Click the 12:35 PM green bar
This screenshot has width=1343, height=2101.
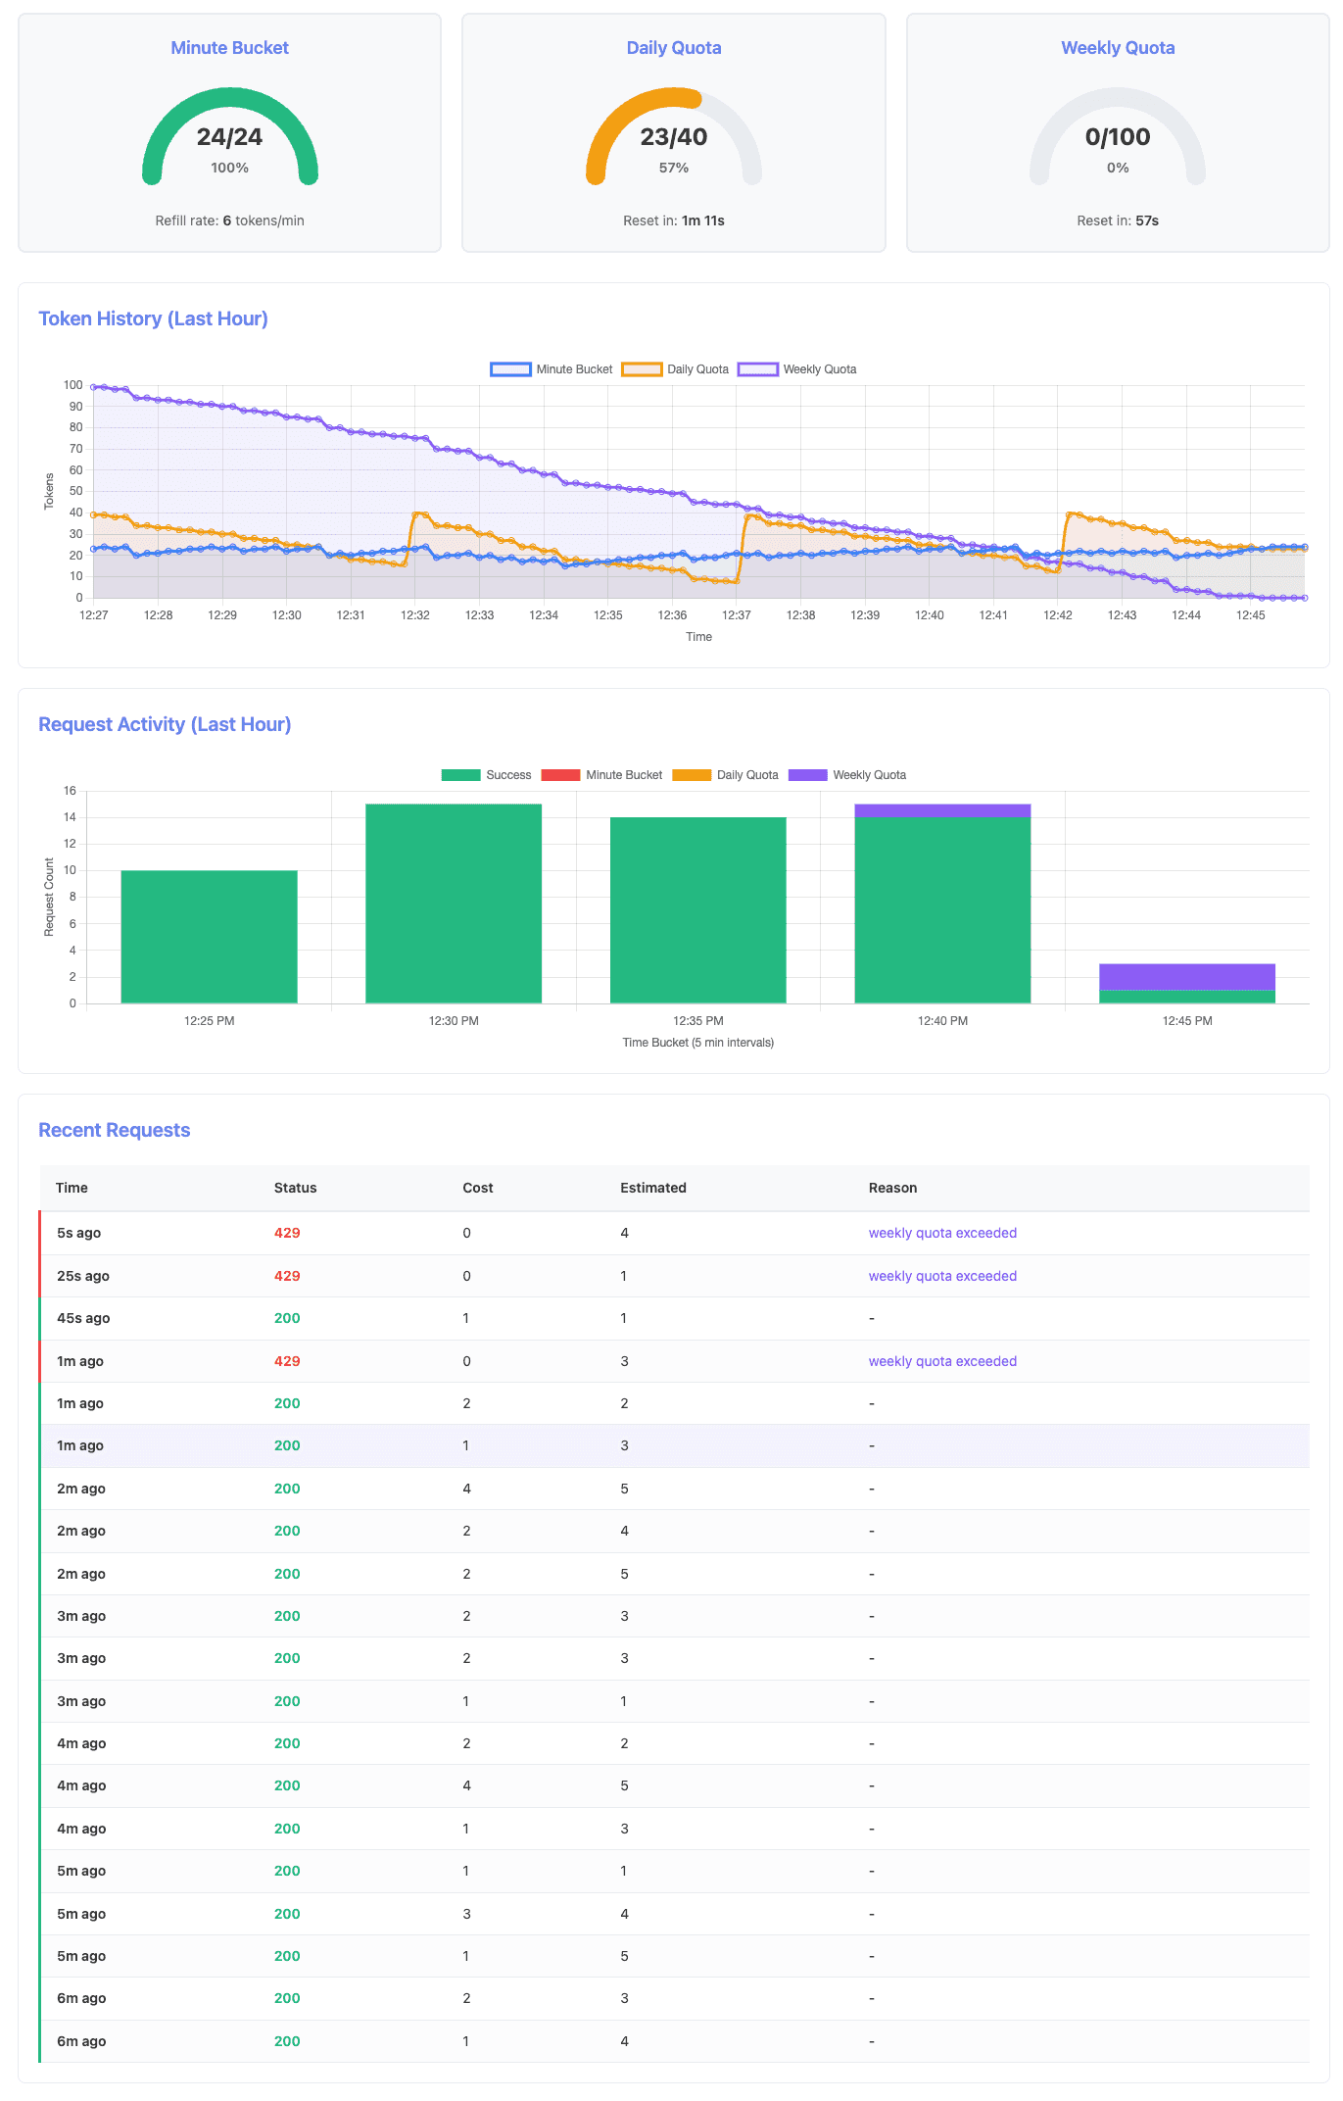[x=697, y=909]
